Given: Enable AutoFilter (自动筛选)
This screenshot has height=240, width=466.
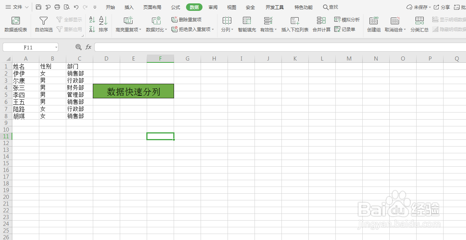Looking at the screenshot, I should pos(44,25).
